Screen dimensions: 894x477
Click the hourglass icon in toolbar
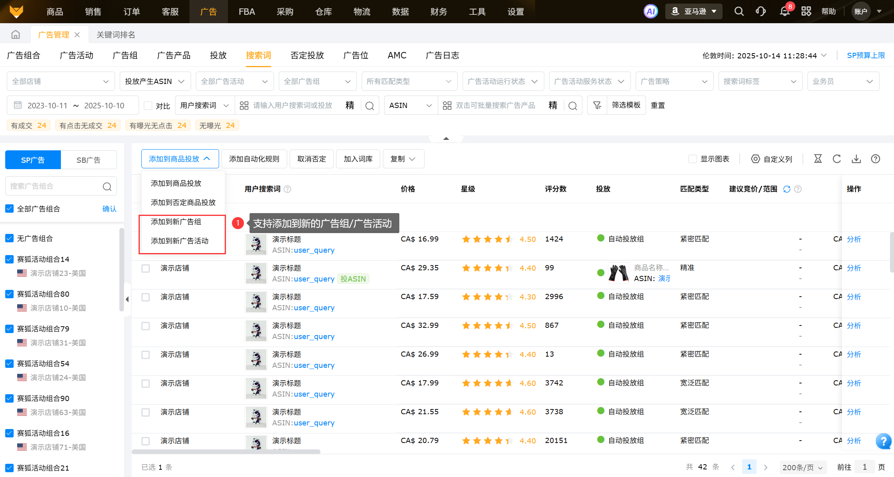click(818, 159)
